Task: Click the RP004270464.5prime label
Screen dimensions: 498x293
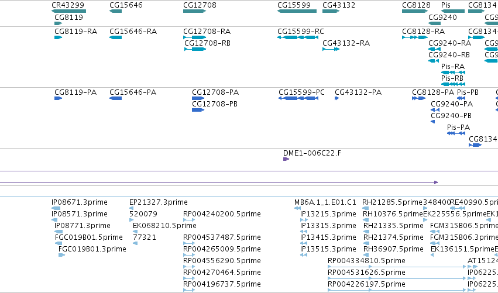Action: coord(222,273)
